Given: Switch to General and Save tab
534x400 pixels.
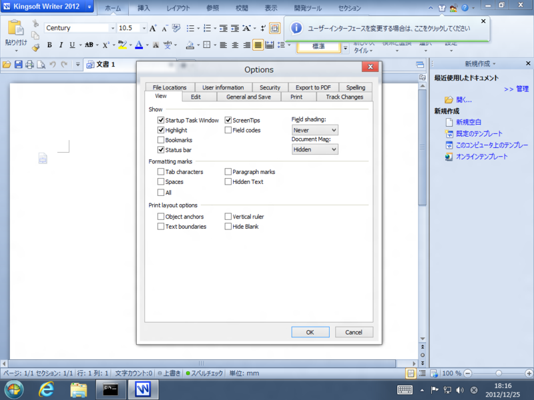Looking at the screenshot, I should coord(248,97).
